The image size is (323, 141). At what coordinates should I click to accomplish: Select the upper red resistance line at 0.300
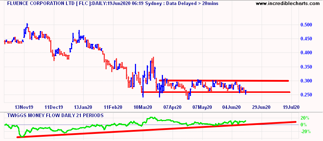224,81
